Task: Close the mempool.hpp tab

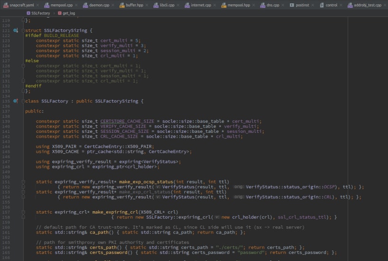Action: pos(253,5)
